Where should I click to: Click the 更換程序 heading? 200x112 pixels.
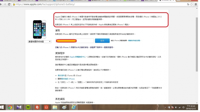point(60,53)
